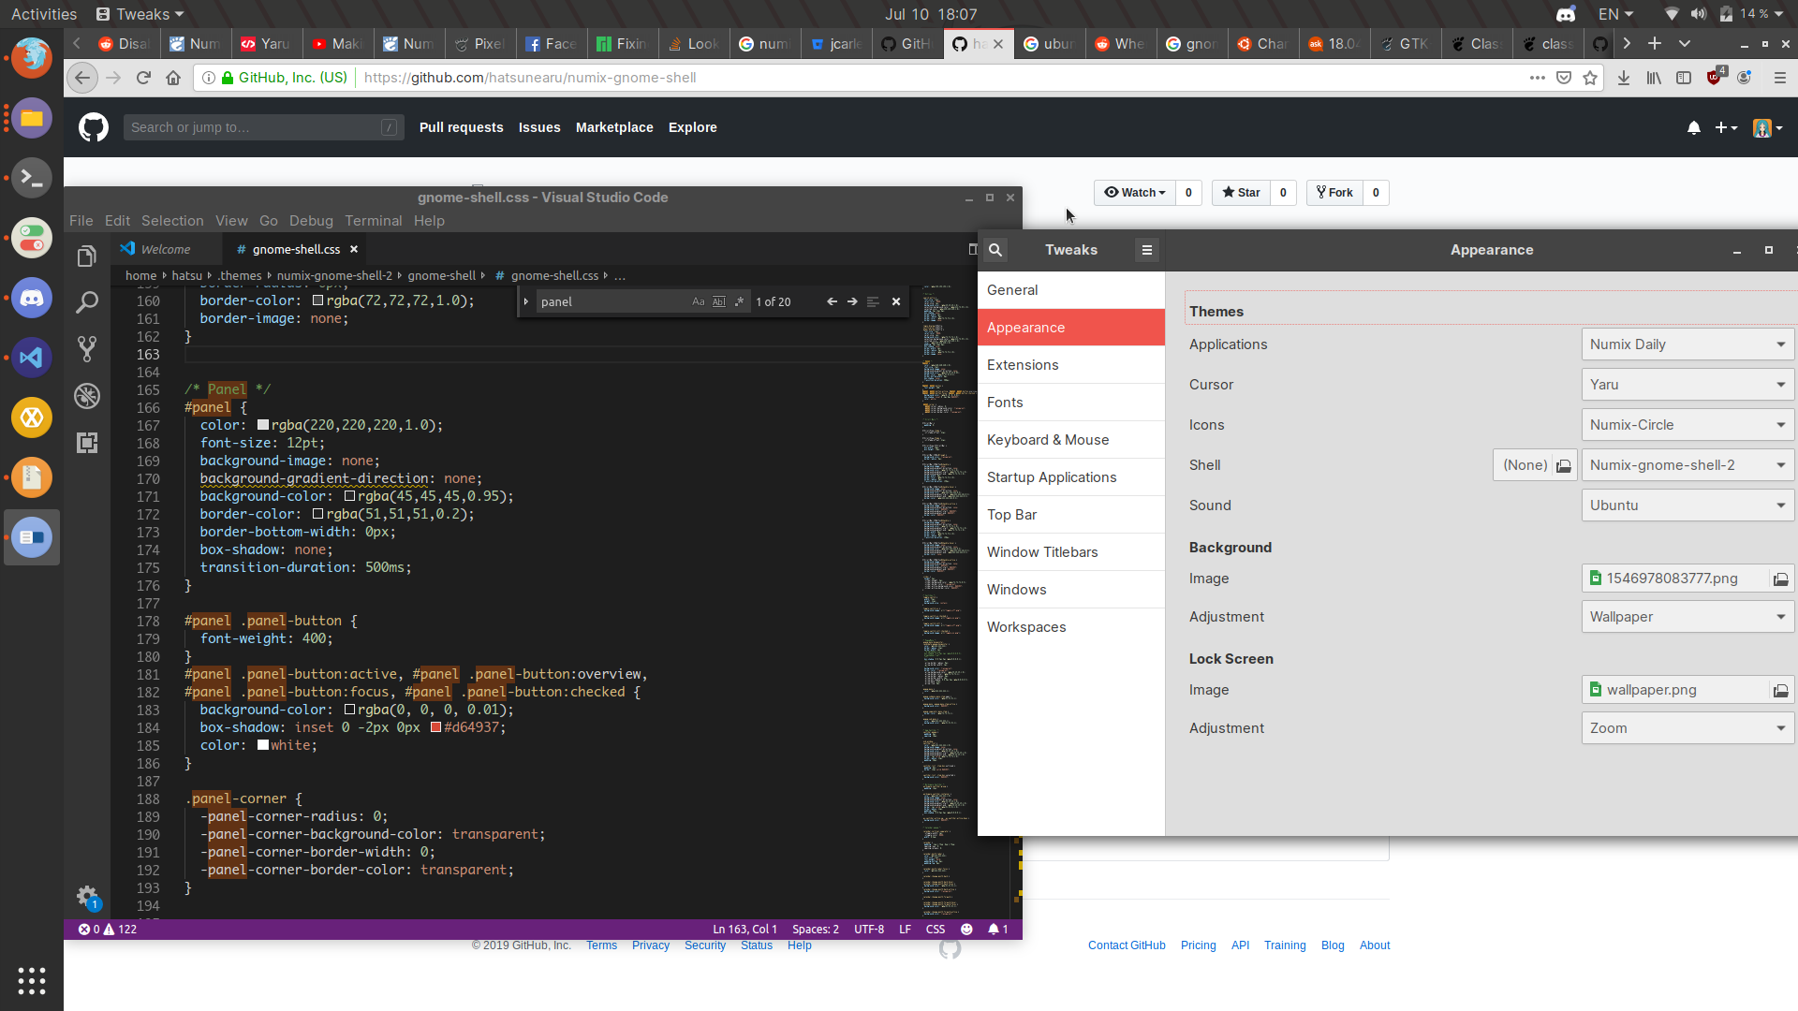1798x1011 pixels.
Task: Click the gnome-shell.css tab in editor
Action: click(294, 248)
